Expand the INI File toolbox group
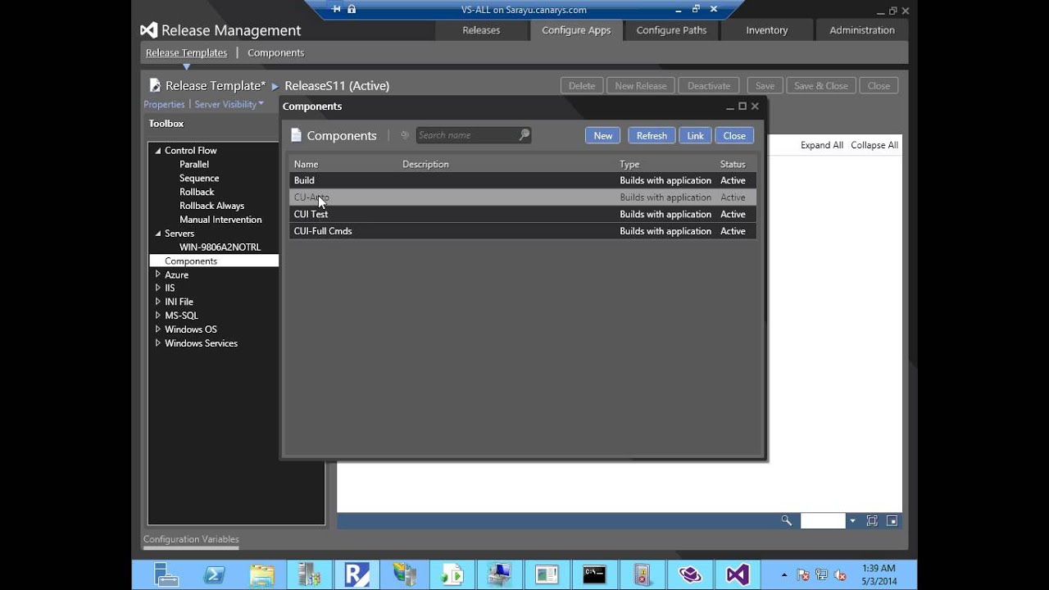Screen dimensions: 1049x590 (158, 302)
